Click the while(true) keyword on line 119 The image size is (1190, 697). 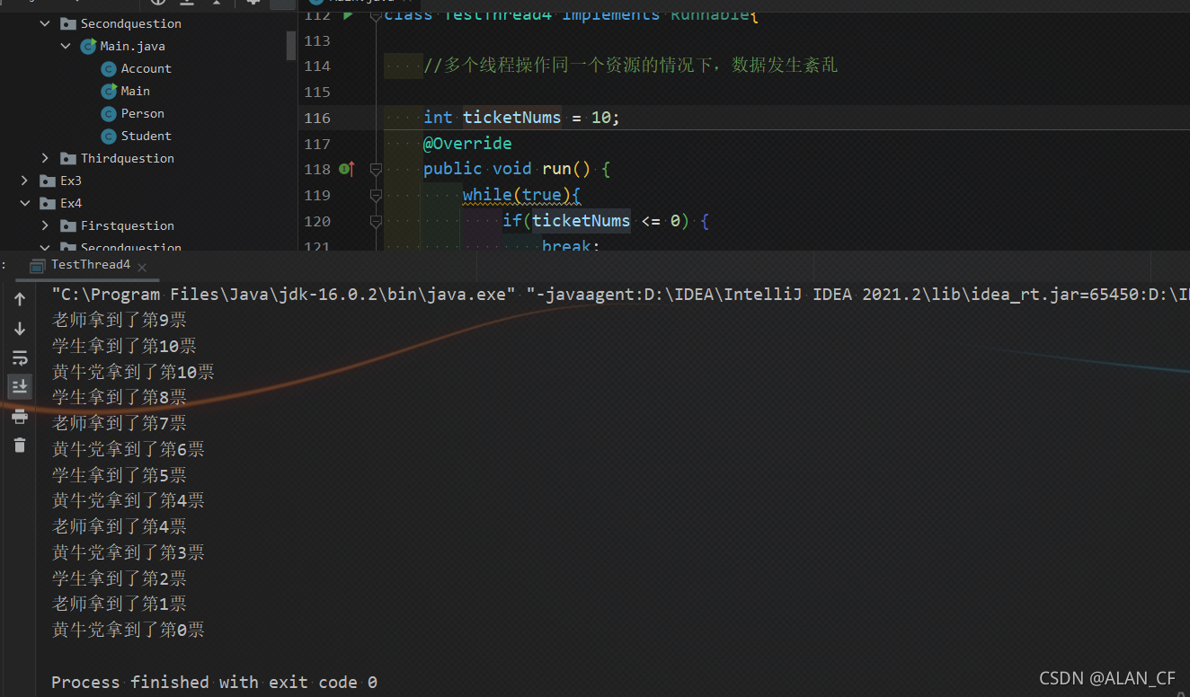517,195
